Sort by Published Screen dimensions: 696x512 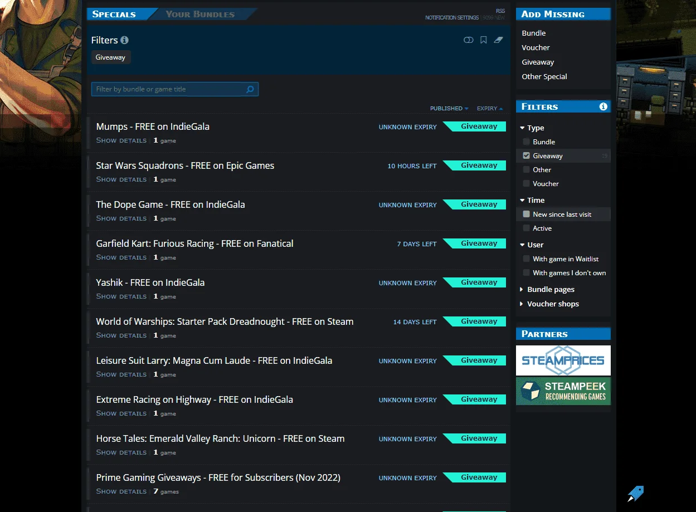tap(449, 109)
